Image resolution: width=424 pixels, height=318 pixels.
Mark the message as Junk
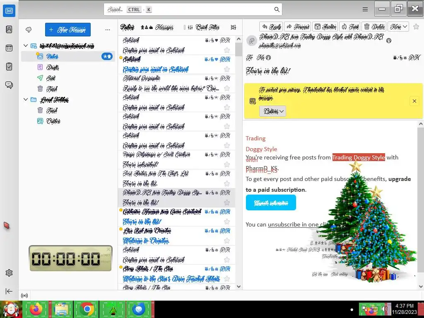click(349, 26)
